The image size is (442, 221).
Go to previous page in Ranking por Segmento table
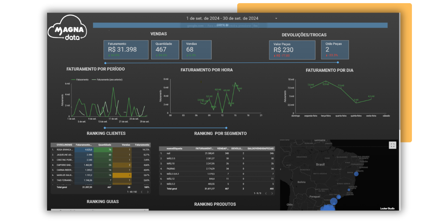(x=266, y=193)
